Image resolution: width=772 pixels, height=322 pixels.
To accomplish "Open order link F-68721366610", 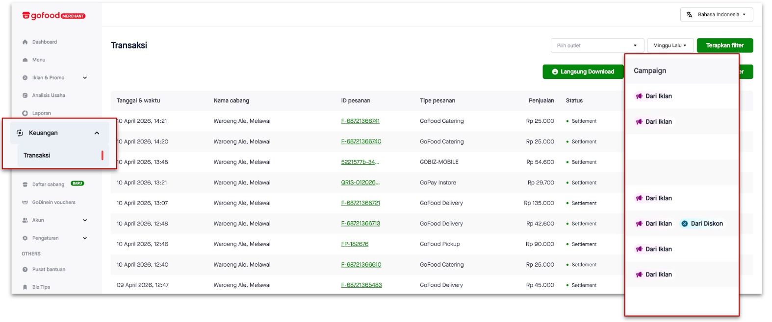I will pyautogui.click(x=361, y=265).
